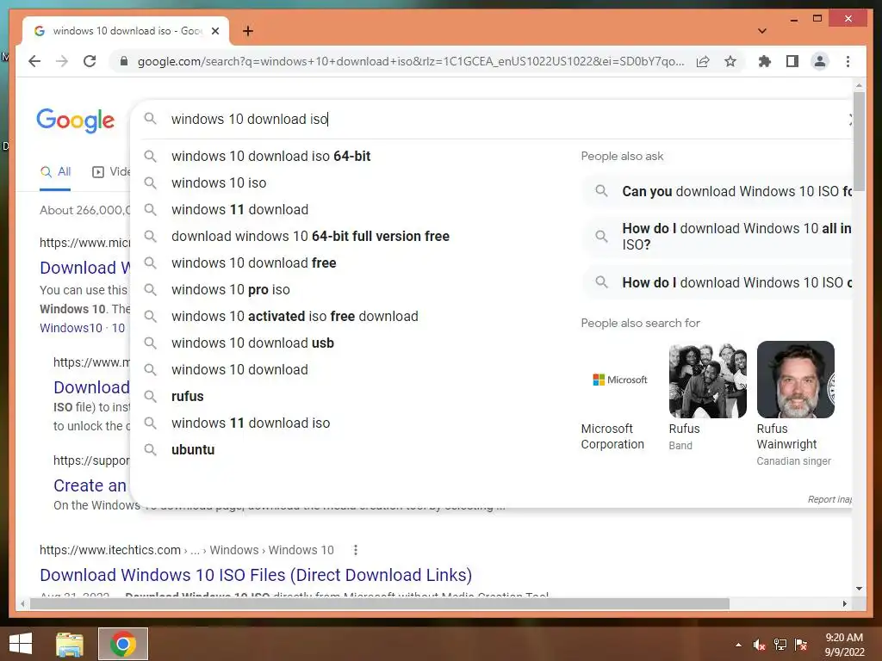The width and height of the screenshot is (882, 661).
Task: Open the Extensions puzzle icon
Action: click(765, 61)
